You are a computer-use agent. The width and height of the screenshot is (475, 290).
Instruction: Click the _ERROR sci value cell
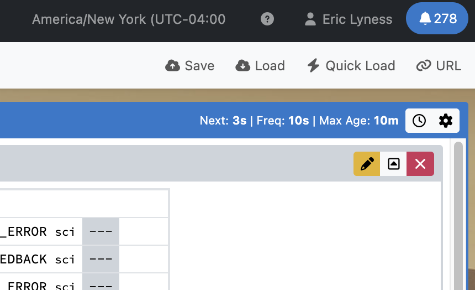point(101,231)
